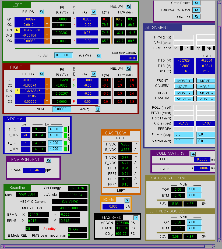Click R_TOP VDC HV setpoint 4.000 field
222x249 pixels.
55,129
